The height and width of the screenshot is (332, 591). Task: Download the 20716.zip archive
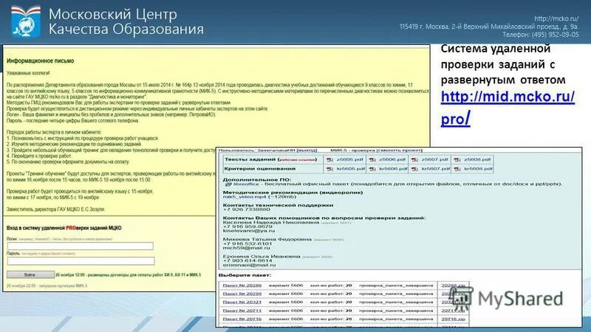[x=453, y=319]
